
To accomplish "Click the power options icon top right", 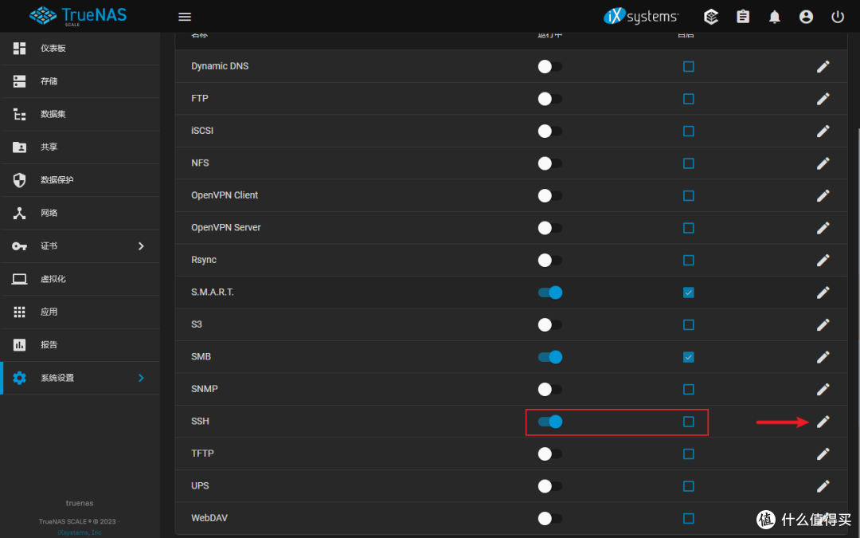I will pos(837,16).
